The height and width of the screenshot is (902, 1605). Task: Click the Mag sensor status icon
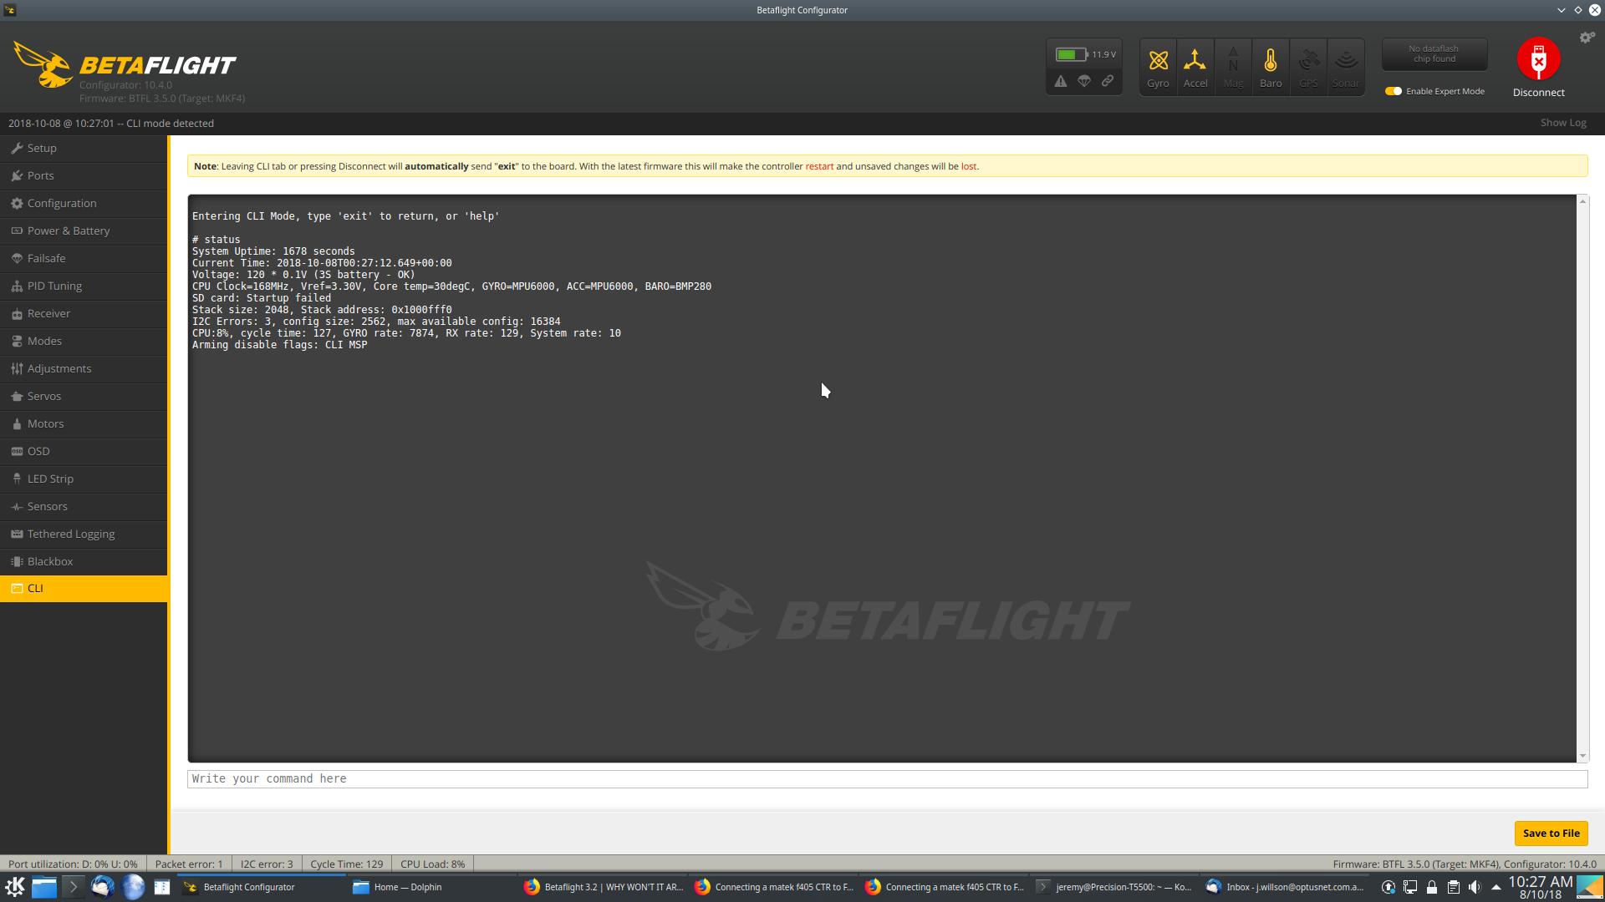click(x=1233, y=66)
